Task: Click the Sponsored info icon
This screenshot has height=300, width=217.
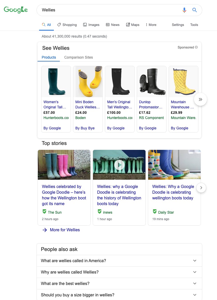Action: 196,47
